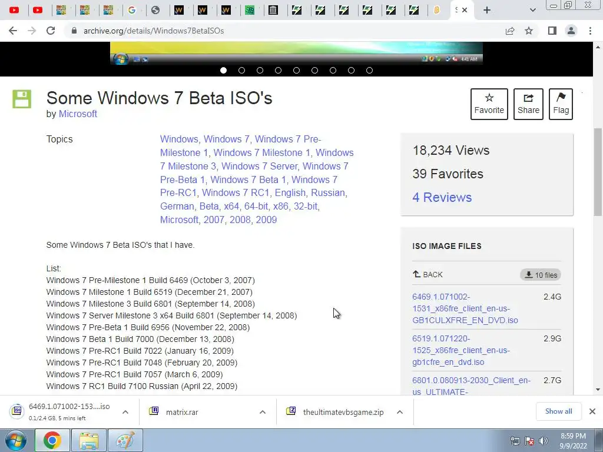The image size is (603, 452).
Task: Close the downloads bar
Action: click(x=592, y=411)
